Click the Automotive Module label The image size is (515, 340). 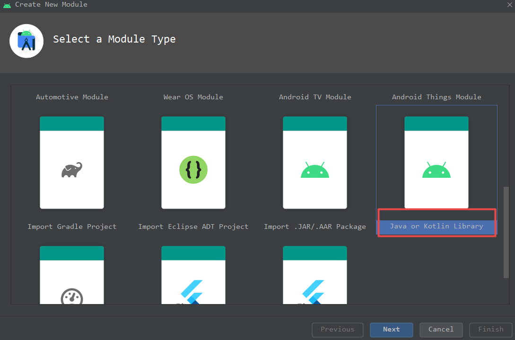(72, 97)
